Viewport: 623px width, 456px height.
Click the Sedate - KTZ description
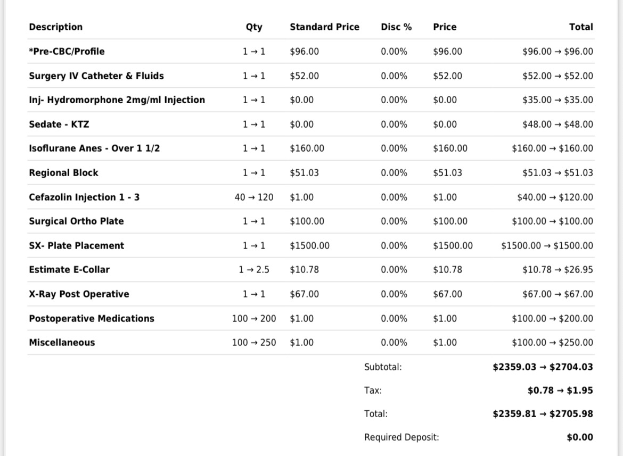pos(59,124)
